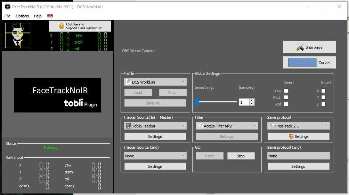349x195 pixels.
Task: Click the OBS Virtual Camera label
Action: tap(138, 51)
